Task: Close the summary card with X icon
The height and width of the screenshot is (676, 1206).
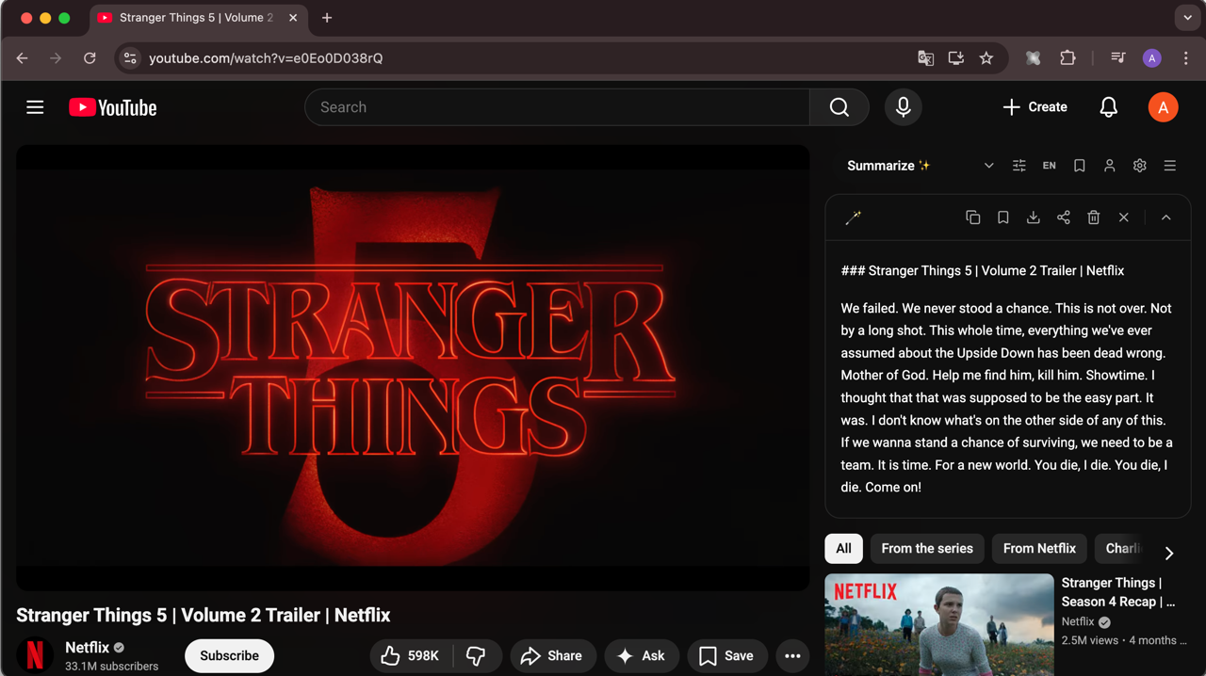Action: (x=1123, y=217)
